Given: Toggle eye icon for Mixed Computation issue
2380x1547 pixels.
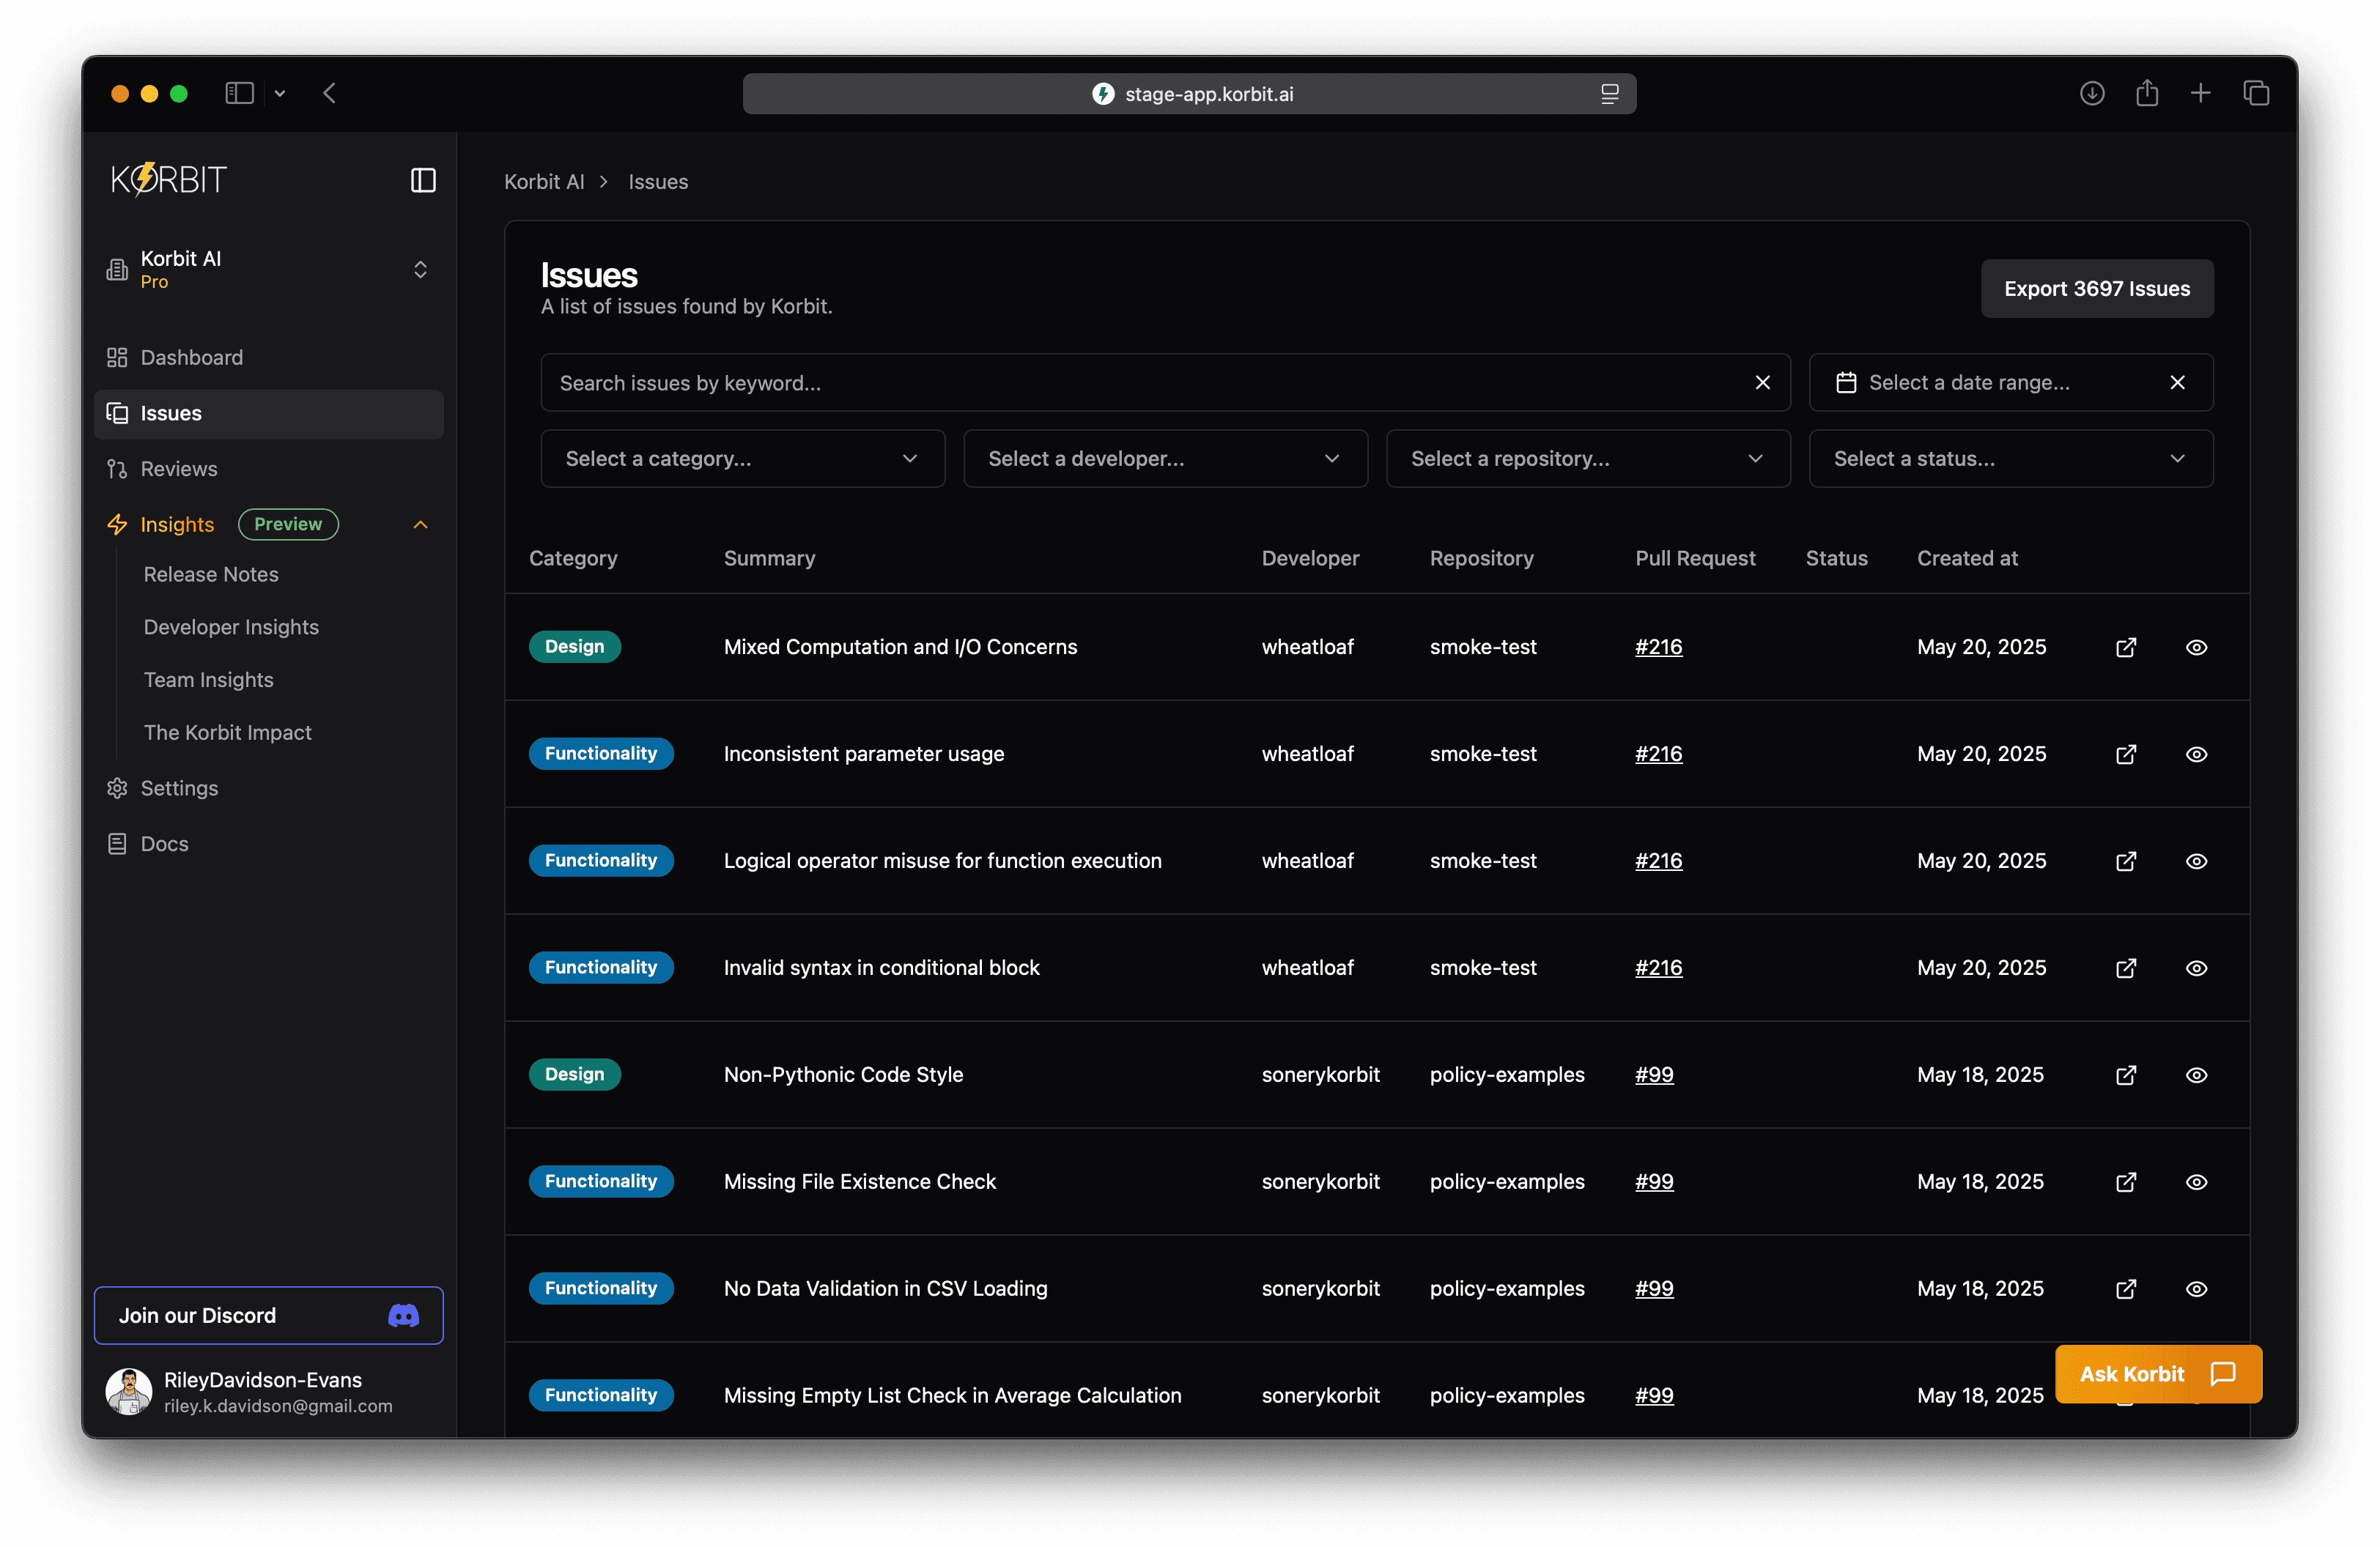Looking at the screenshot, I should [x=2196, y=648].
